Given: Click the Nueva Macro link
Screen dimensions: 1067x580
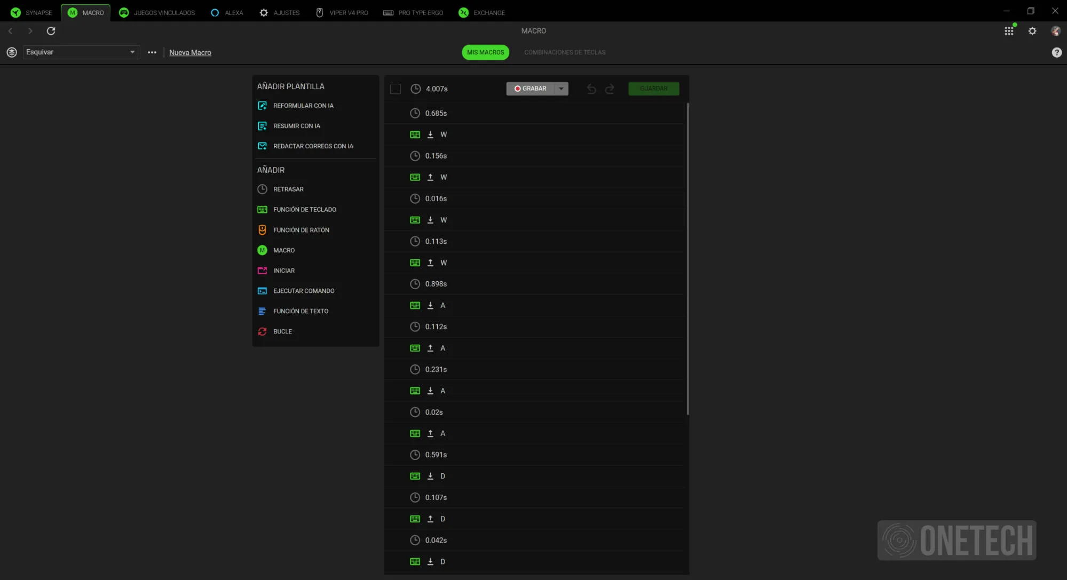Looking at the screenshot, I should [x=190, y=52].
